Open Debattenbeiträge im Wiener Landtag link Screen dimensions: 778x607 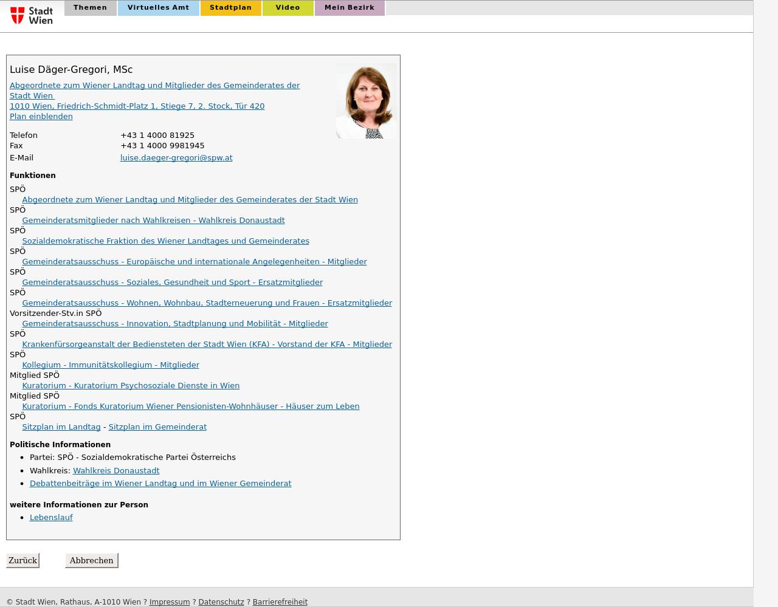(x=160, y=484)
